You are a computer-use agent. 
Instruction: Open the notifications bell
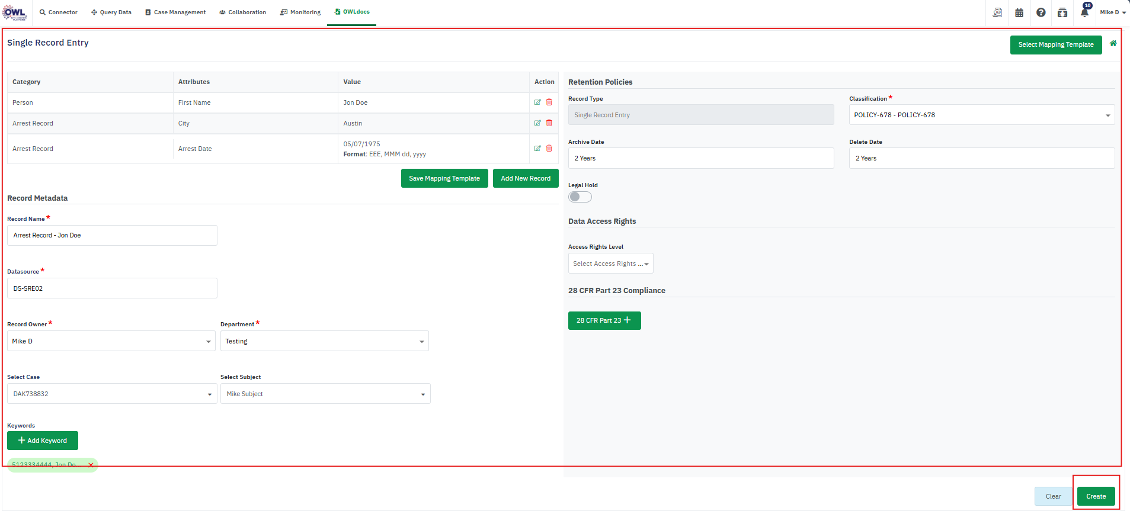pos(1084,12)
